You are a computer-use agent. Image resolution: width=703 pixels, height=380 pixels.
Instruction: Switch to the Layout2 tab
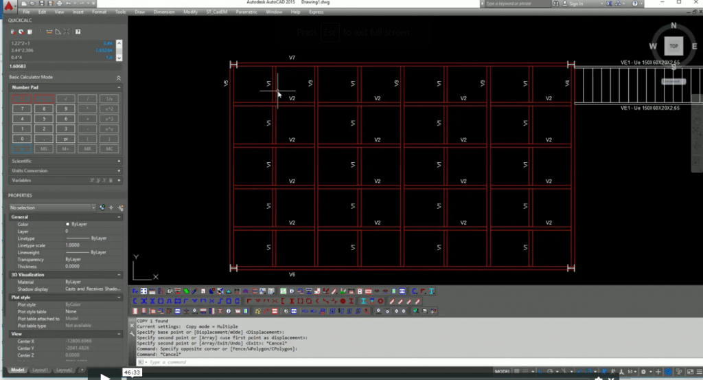64,370
